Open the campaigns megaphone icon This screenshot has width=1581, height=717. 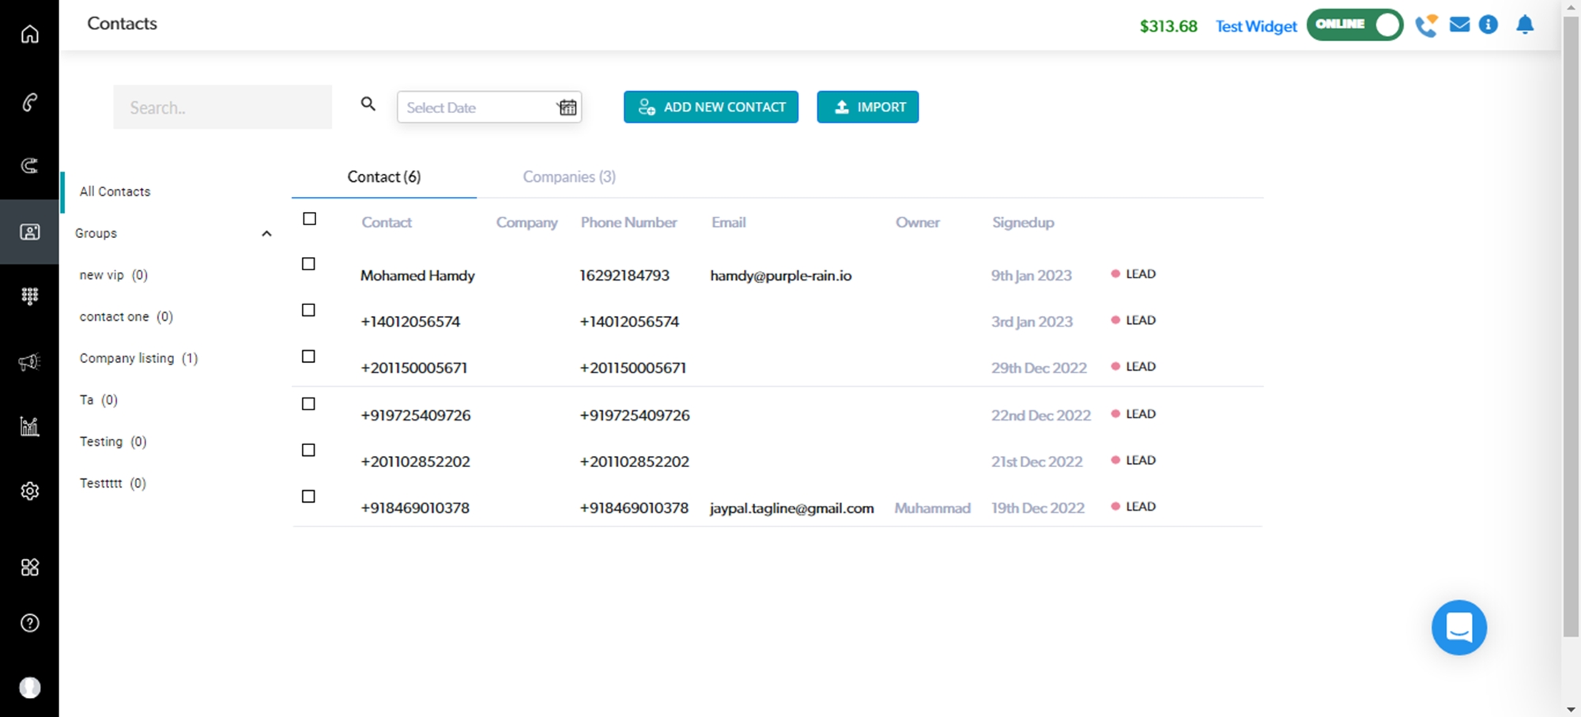[x=29, y=362]
